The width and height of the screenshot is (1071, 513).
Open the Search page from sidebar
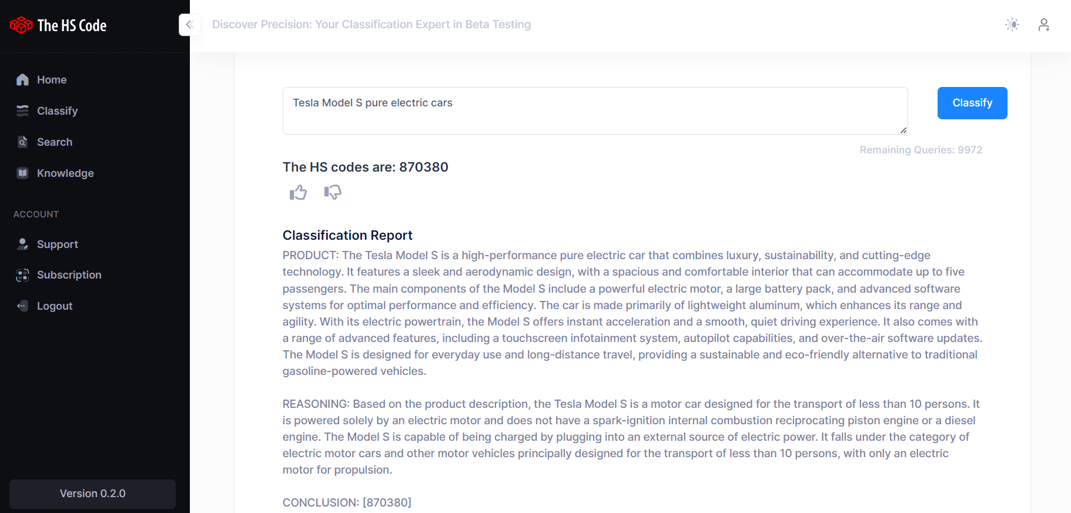click(x=55, y=142)
